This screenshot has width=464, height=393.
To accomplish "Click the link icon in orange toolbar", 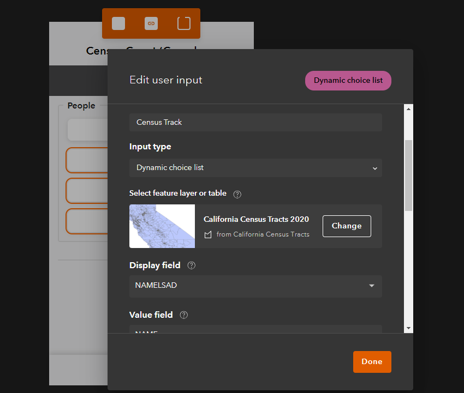I will (151, 23).
